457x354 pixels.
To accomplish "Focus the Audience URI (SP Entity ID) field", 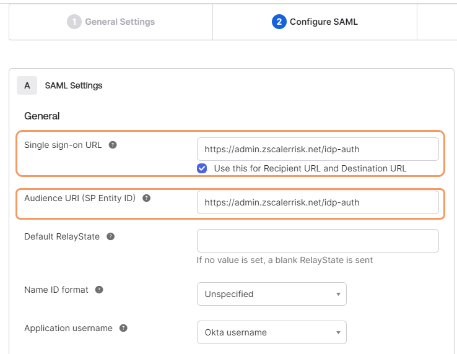I will [317, 202].
